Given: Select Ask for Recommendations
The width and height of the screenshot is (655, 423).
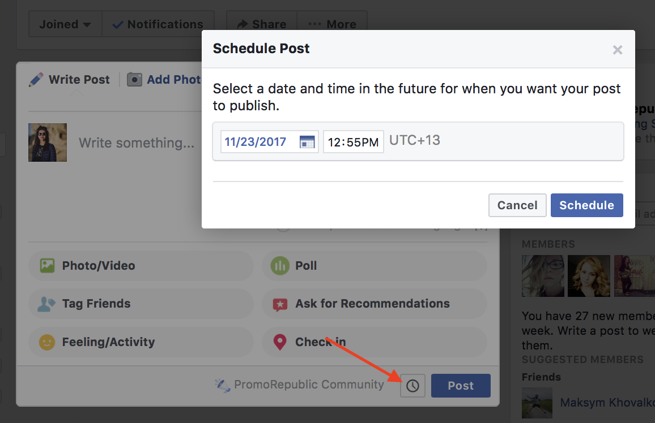Looking at the screenshot, I should tap(375, 304).
